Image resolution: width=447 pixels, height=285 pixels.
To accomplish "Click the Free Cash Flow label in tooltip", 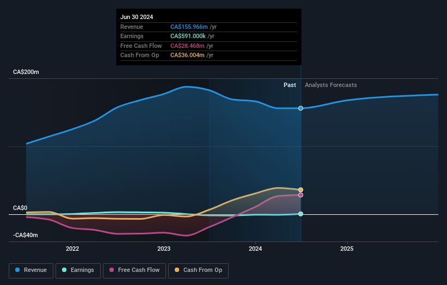I will tap(141, 46).
